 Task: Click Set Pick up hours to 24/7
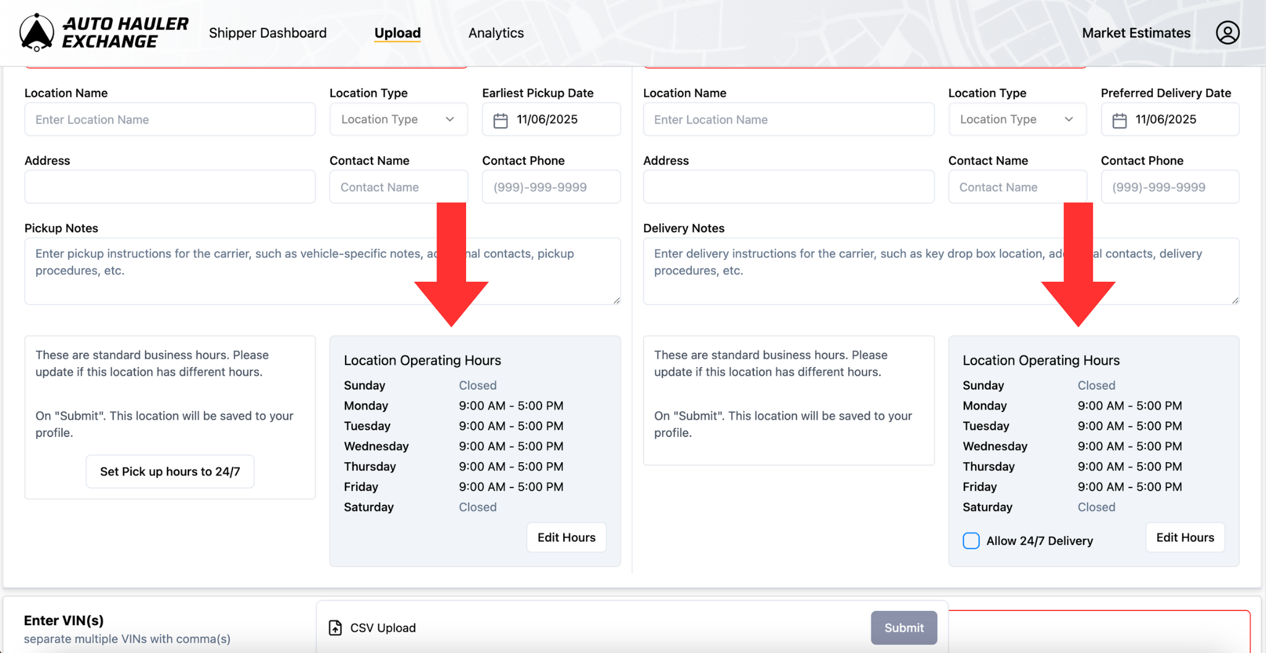pos(169,471)
